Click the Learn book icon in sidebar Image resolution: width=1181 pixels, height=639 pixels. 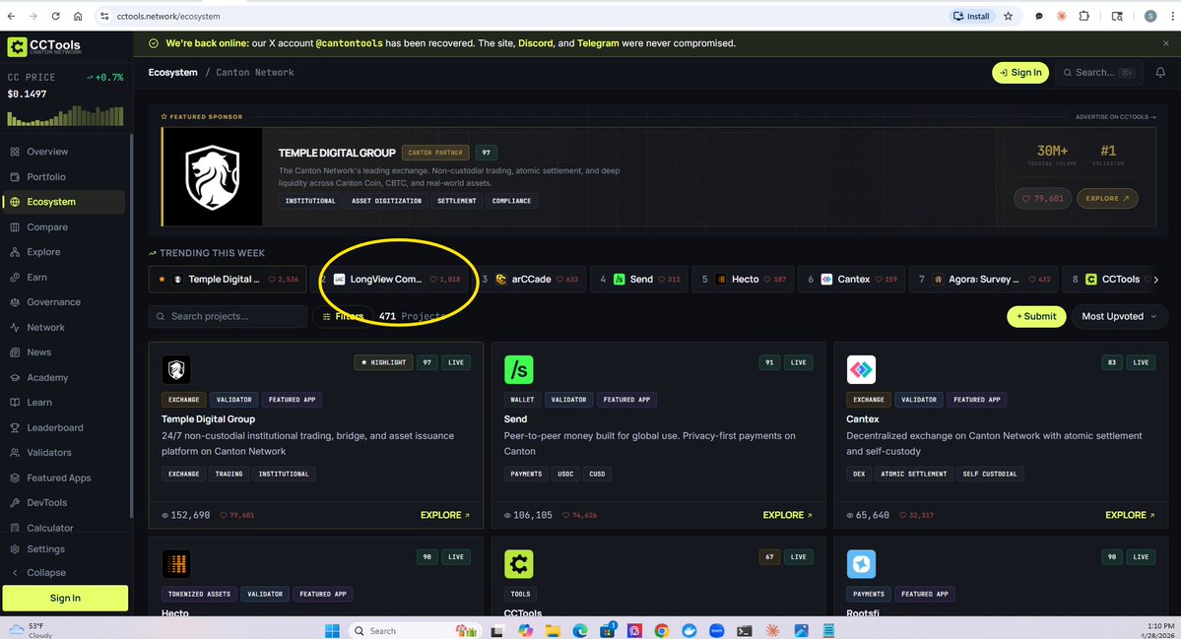point(15,403)
